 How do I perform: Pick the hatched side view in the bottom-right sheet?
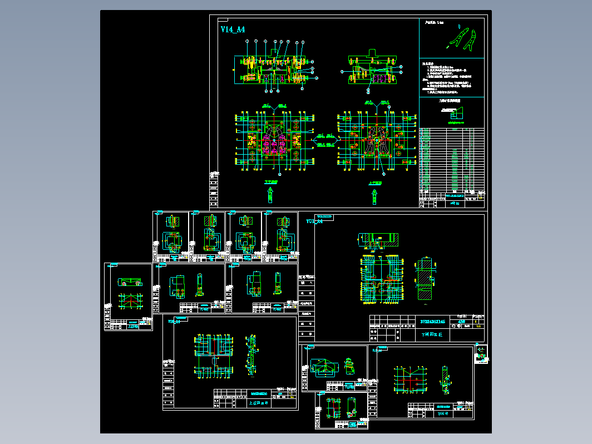(446, 379)
